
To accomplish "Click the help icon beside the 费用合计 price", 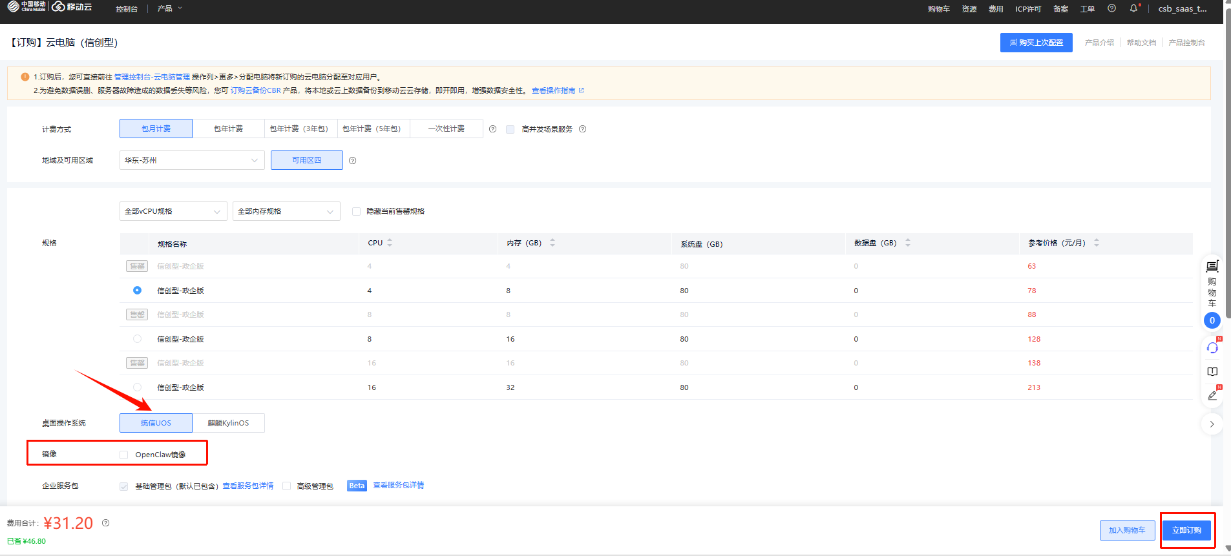I will (x=105, y=523).
